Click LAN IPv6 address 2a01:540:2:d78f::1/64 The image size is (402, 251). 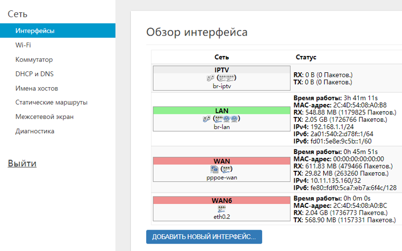pyautogui.click(x=342, y=134)
